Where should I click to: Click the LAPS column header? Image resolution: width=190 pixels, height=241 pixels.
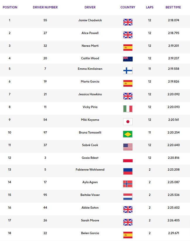tap(150, 7)
